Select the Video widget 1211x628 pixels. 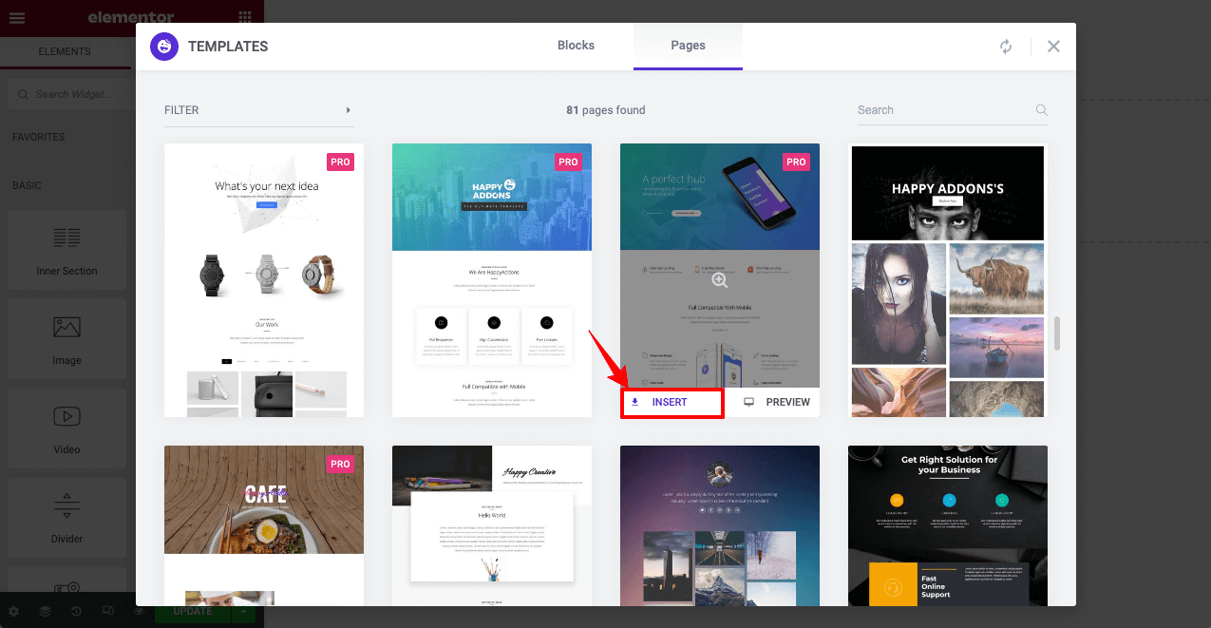point(66,429)
